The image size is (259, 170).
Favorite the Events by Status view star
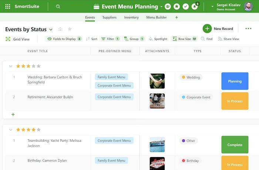point(70,29)
